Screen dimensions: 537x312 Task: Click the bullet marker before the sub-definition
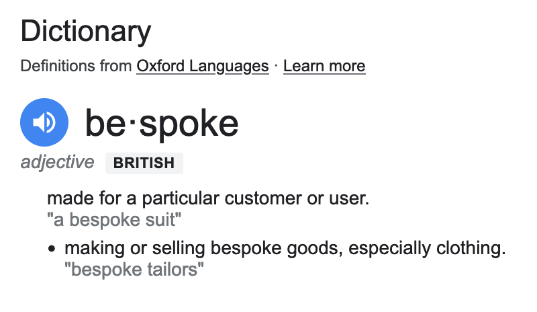tap(52, 249)
